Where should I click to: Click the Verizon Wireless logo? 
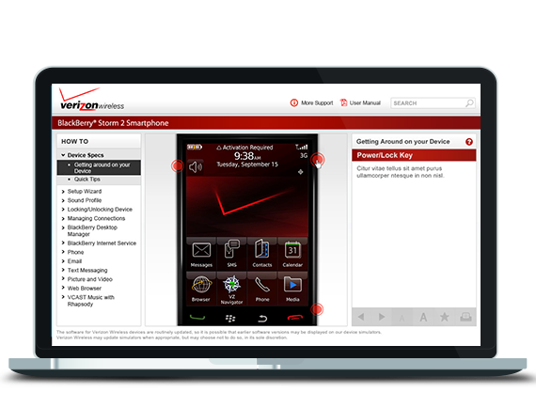[91, 99]
